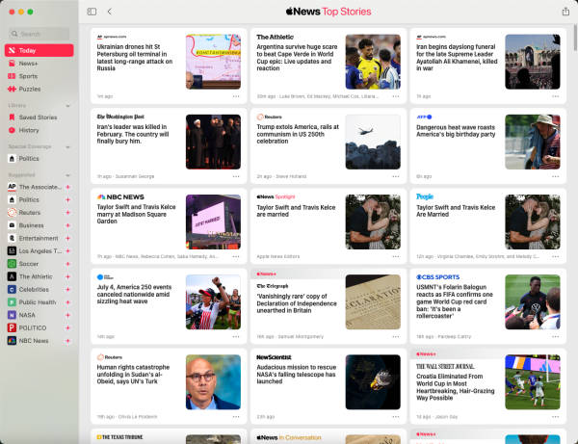Open Iran's leader was killed Washington Post headline
Image resolution: width=578 pixels, height=444 pixels.
point(133,134)
